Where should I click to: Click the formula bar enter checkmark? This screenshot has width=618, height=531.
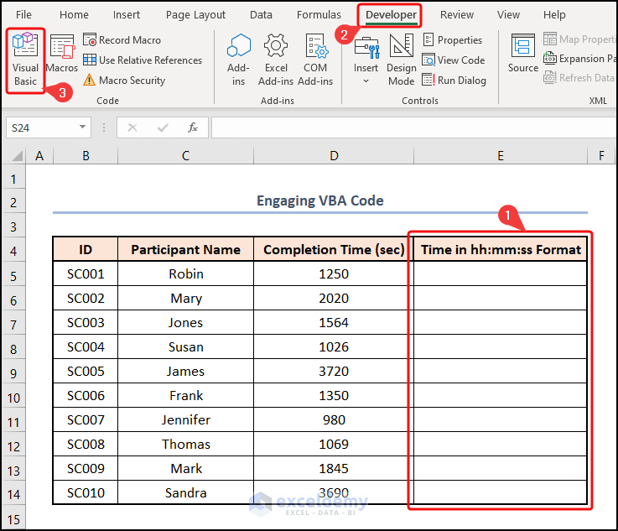tap(163, 128)
